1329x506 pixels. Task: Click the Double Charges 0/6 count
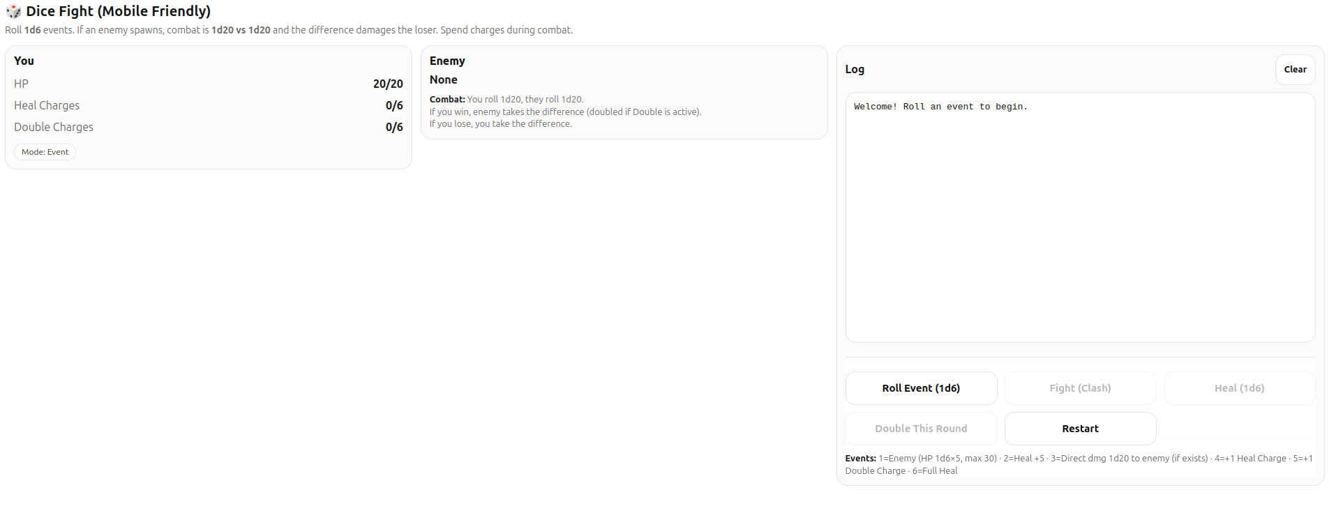(394, 127)
